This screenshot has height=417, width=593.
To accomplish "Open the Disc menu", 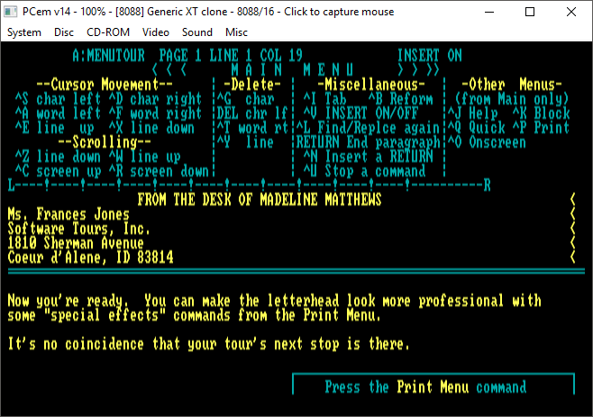I will click(x=64, y=32).
